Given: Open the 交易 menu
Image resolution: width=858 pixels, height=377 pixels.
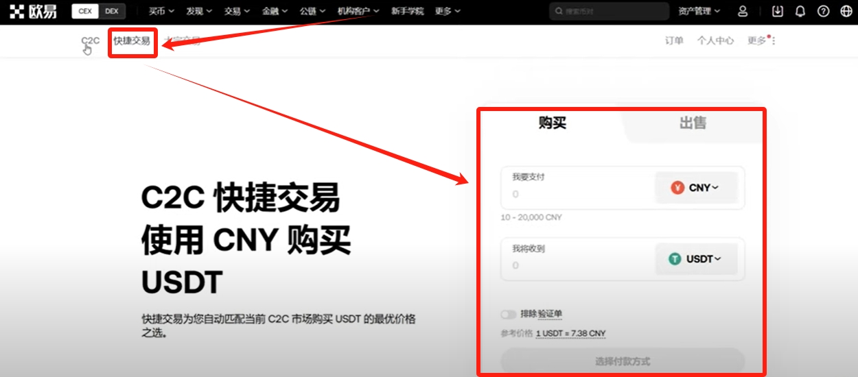Looking at the screenshot, I should pos(237,11).
